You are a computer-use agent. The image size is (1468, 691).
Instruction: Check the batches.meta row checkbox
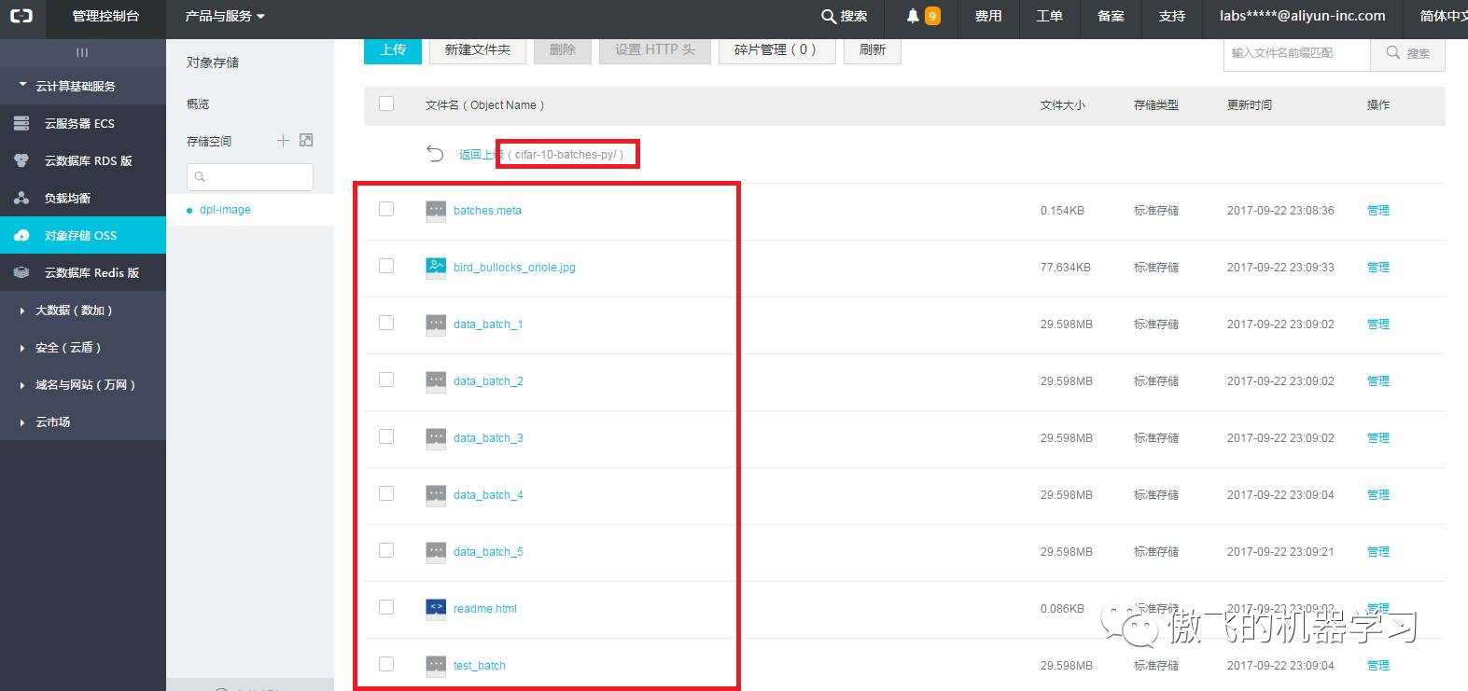386,209
